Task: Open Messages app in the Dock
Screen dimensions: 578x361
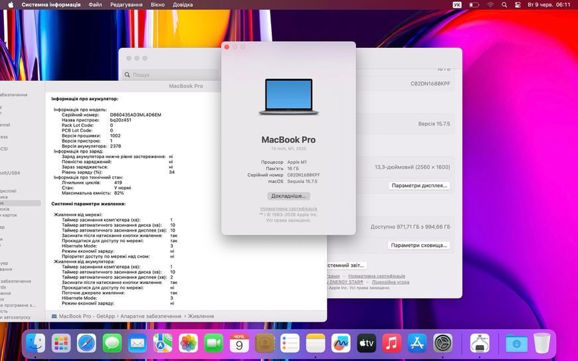Action: pos(112,343)
